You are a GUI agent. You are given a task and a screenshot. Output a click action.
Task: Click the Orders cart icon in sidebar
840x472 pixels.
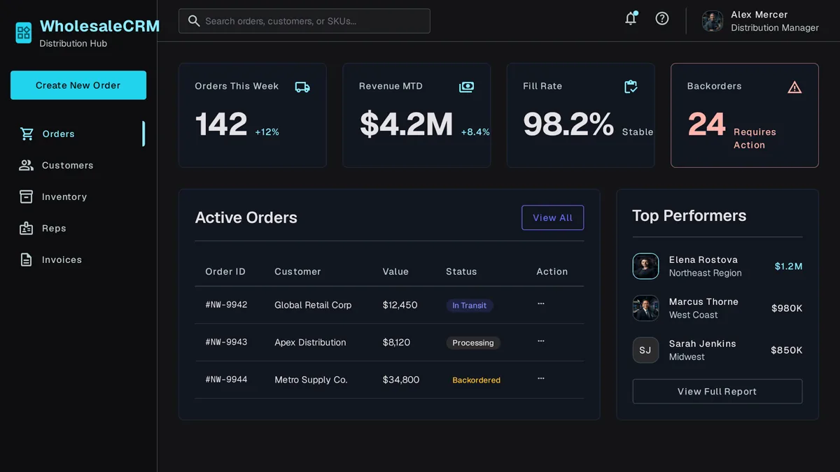coord(27,134)
